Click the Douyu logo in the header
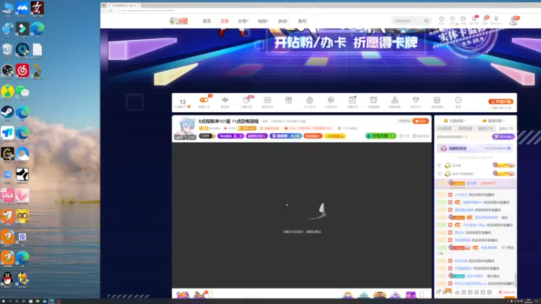Image resolution: width=541 pixels, height=304 pixels. pos(179,22)
